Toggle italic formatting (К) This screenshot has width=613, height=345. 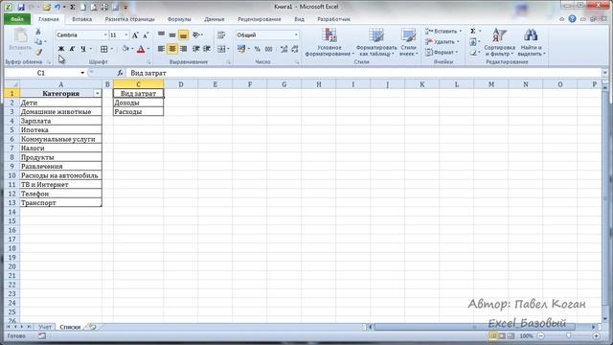72,49
